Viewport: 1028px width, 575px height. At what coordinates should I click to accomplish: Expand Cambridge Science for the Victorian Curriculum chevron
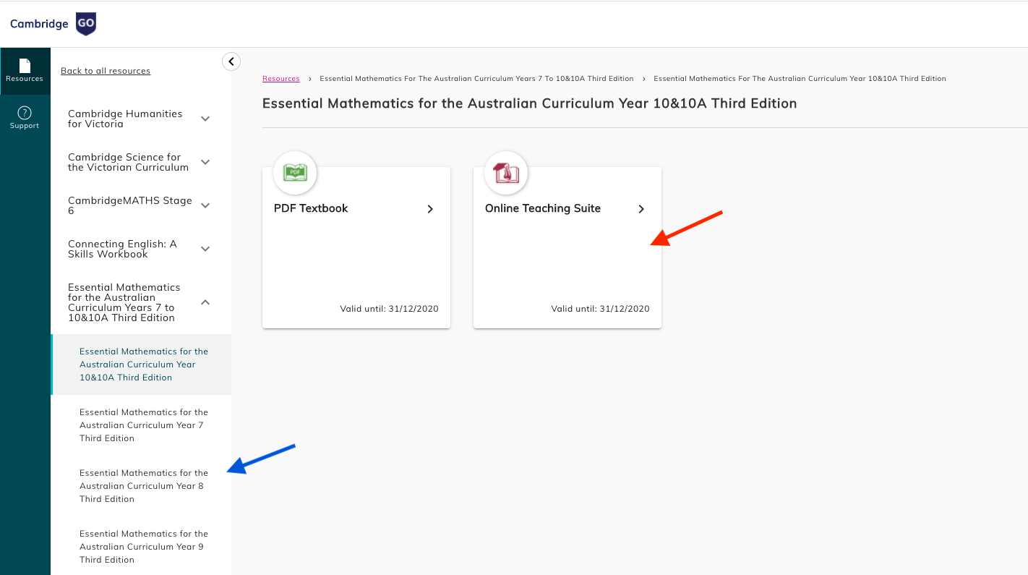point(205,162)
